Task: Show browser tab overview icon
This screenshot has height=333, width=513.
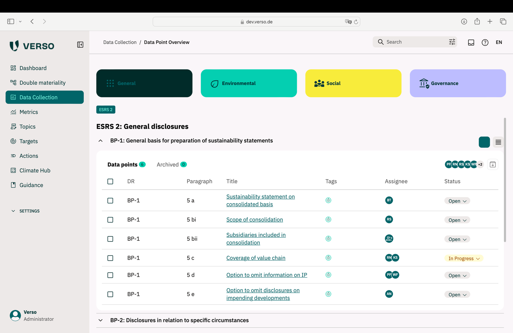Action: (503, 22)
